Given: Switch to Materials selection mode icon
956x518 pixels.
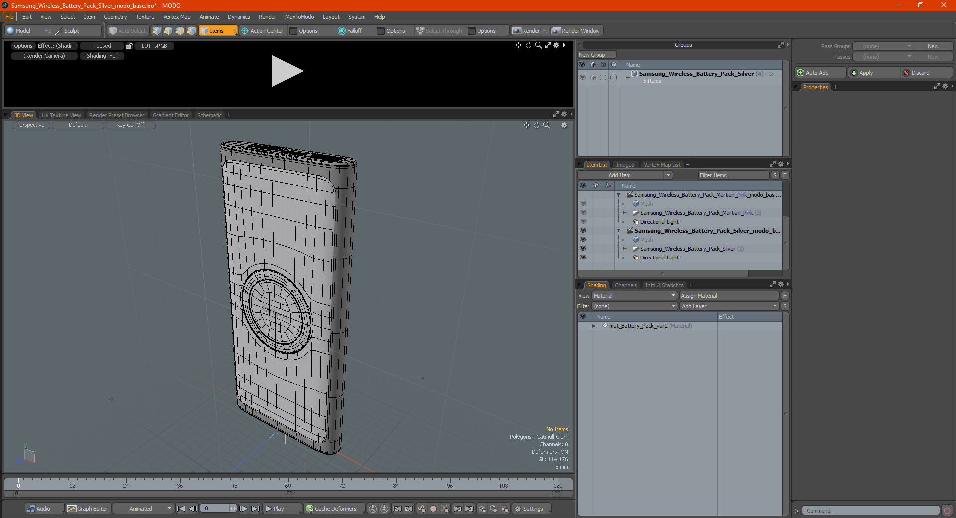Looking at the screenshot, I should pyautogui.click(x=191, y=31).
